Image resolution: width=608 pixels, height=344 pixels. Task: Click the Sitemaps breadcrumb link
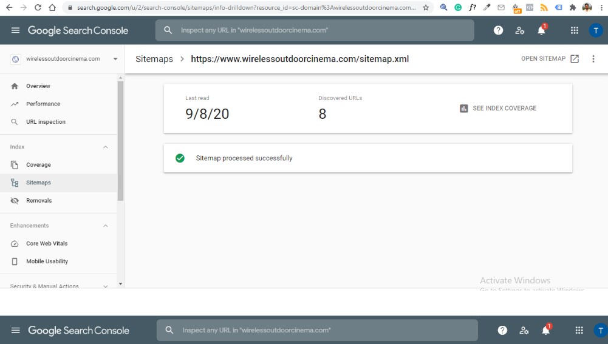pos(154,59)
